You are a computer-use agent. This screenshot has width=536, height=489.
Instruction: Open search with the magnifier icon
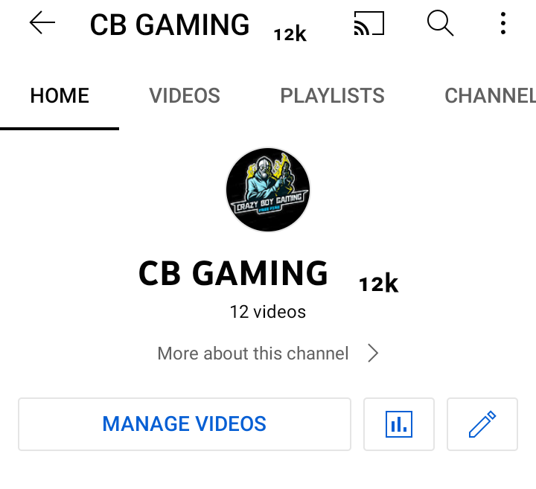coord(440,23)
